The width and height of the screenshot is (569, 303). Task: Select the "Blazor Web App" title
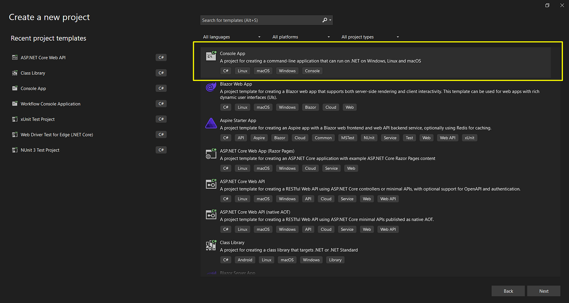click(236, 84)
